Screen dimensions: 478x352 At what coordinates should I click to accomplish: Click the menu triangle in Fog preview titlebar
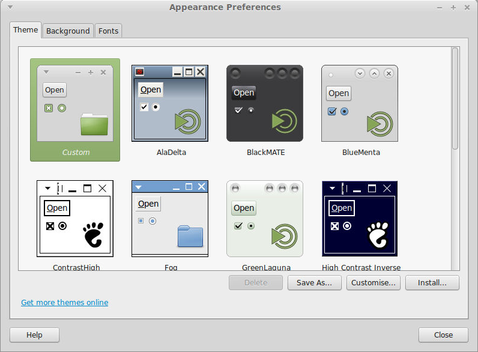tap(138, 187)
